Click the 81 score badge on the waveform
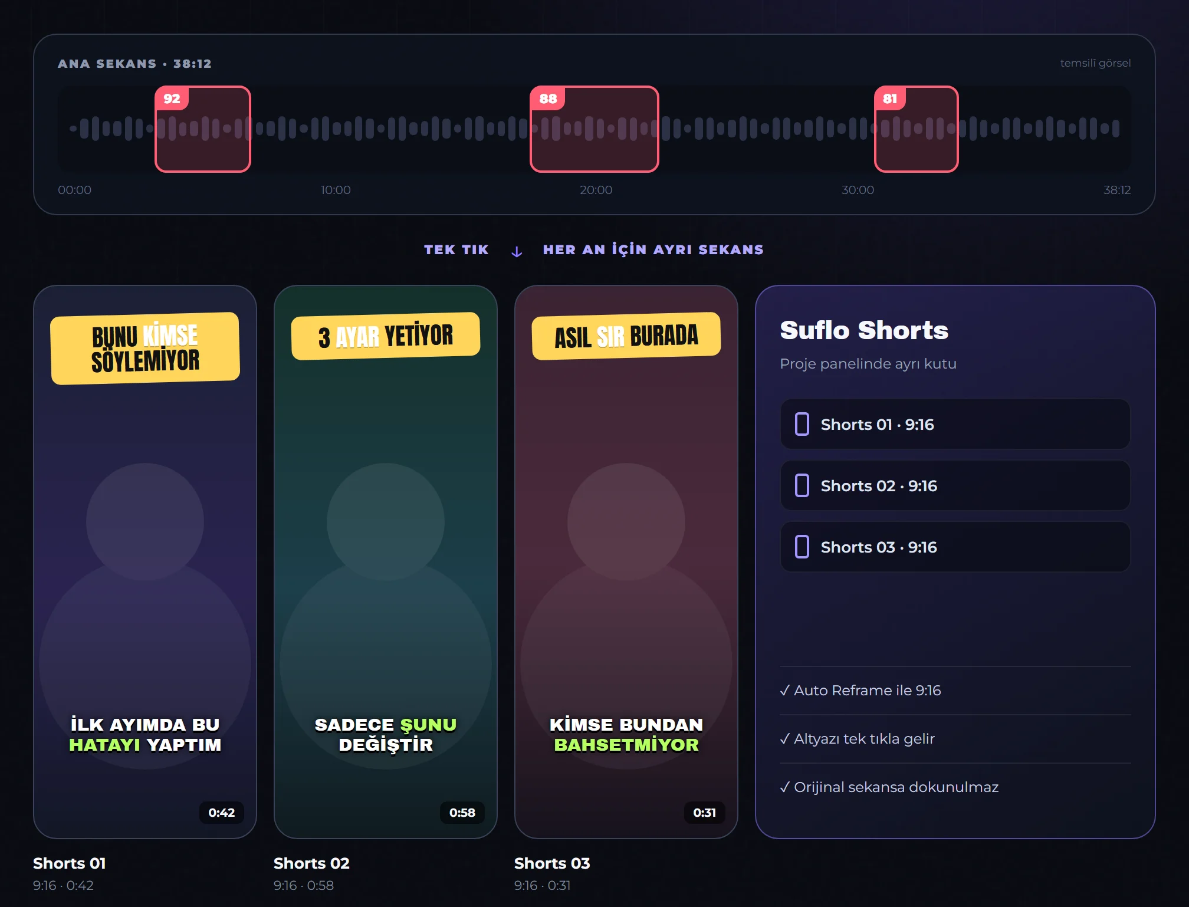1189x907 pixels. pyautogui.click(x=891, y=98)
